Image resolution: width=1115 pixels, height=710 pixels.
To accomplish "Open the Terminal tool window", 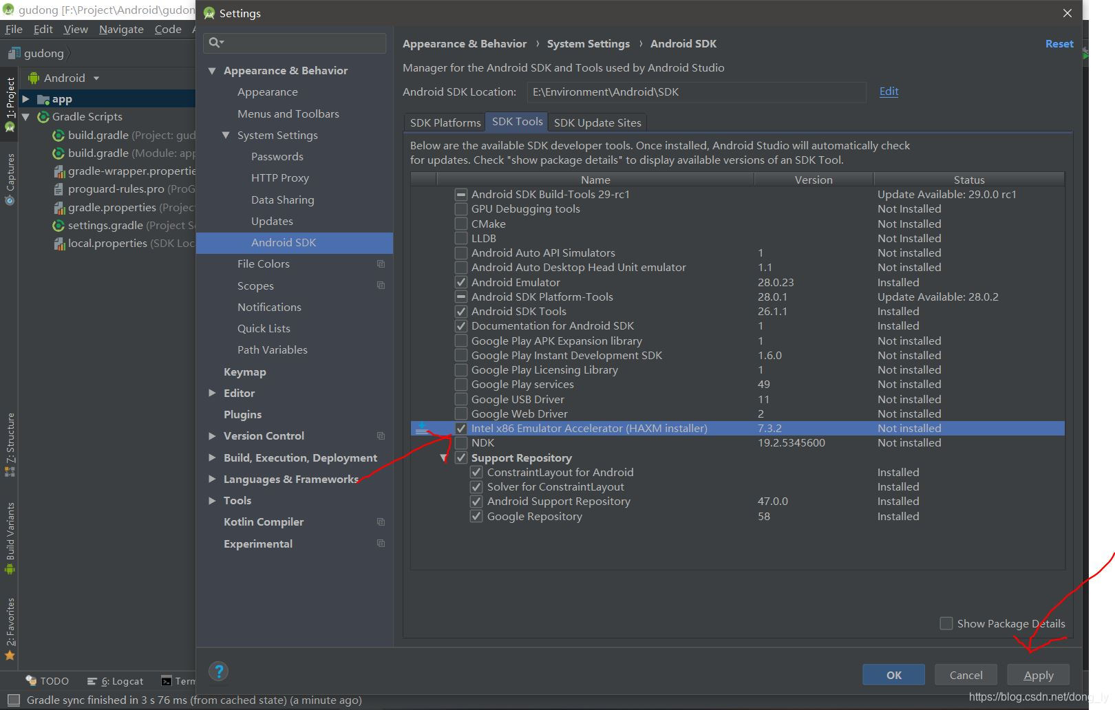I will (178, 681).
